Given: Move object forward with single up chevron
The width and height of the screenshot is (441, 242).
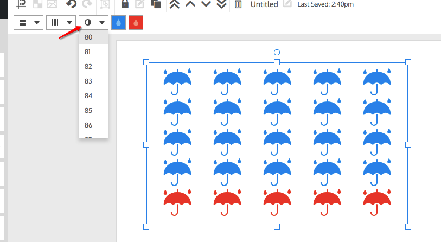Looking at the screenshot, I should coord(190,4).
